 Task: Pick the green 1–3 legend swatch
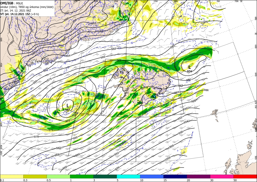[82, 176]
